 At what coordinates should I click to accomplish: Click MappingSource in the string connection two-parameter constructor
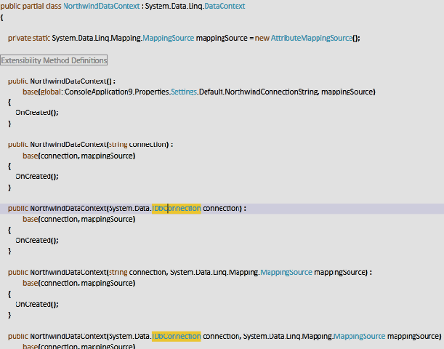click(x=286, y=273)
